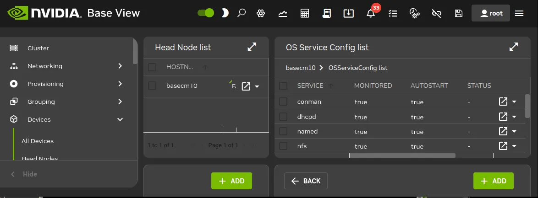Open nfs service edit icon

point(503,146)
